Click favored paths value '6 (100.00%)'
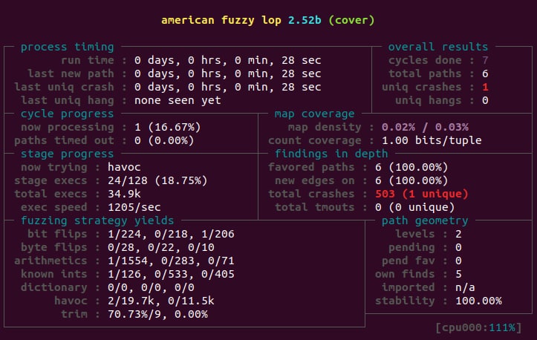Viewport: 537px width, 340px height. click(x=411, y=167)
